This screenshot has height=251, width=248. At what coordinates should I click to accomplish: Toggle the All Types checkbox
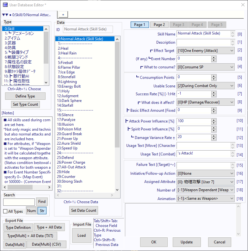(5, 211)
